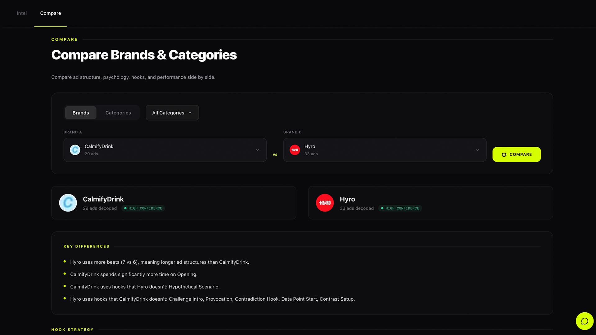Click Hyro High Confidence badge

(400, 208)
